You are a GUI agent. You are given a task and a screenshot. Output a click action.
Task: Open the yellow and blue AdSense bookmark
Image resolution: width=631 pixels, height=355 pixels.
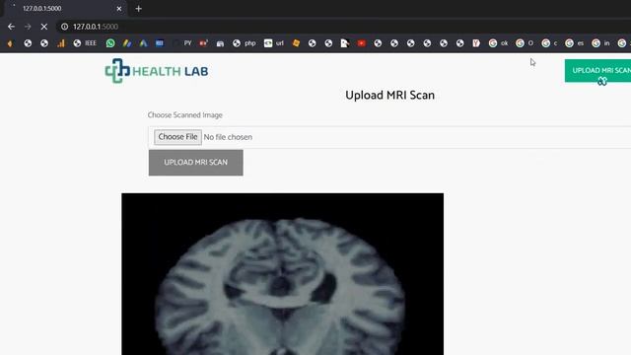tap(127, 43)
